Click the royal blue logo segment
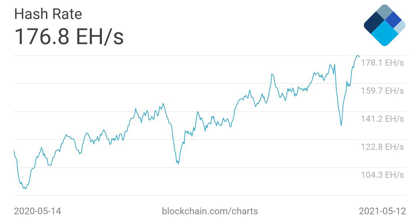The height and width of the screenshot is (219, 420). tap(393, 19)
